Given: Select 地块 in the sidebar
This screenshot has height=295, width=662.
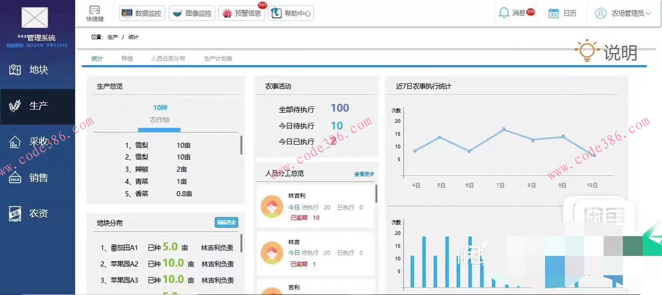Looking at the screenshot, I should (38, 70).
